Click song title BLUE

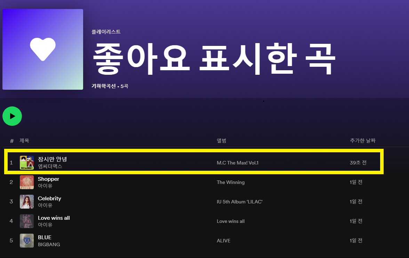pos(45,237)
